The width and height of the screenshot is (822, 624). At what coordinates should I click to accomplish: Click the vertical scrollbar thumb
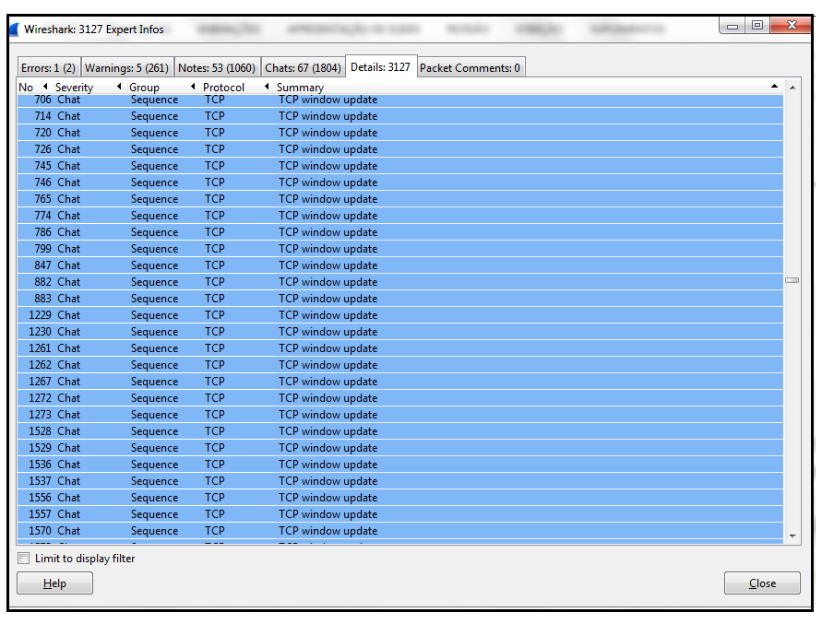(792, 280)
